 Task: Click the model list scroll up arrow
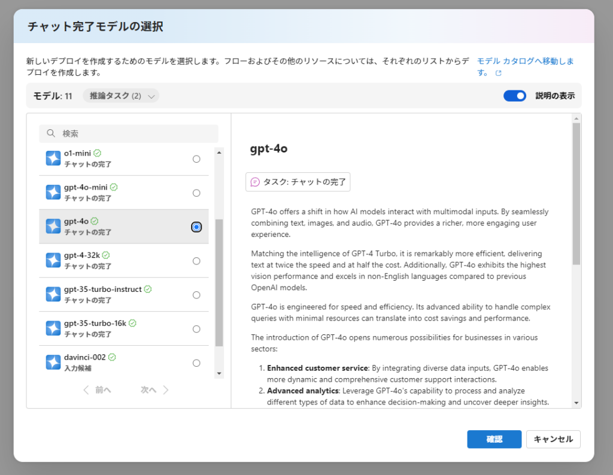click(x=219, y=153)
